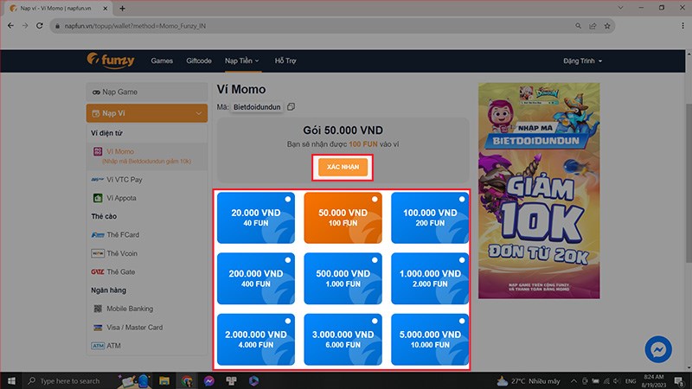This screenshot has height=389, width=692.
Task: Switch to Nạp Game section
Action: (147, 92)
